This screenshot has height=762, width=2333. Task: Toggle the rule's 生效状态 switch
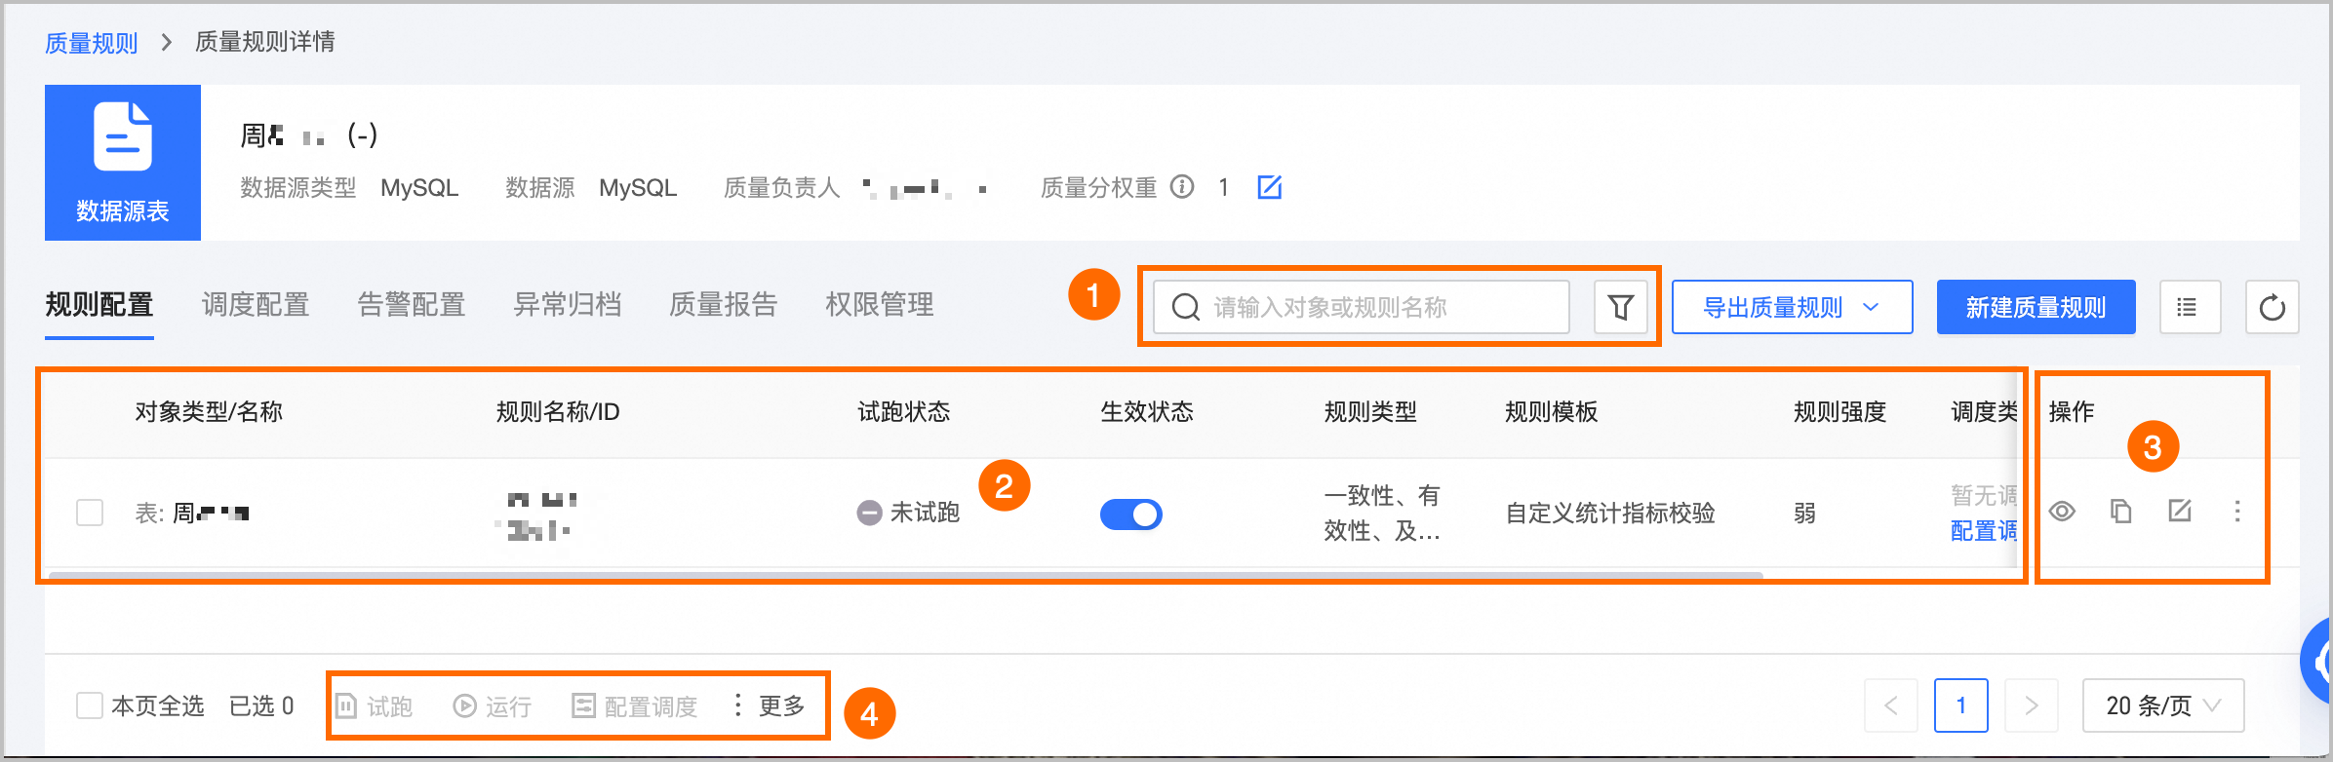tap(1130, 514)
